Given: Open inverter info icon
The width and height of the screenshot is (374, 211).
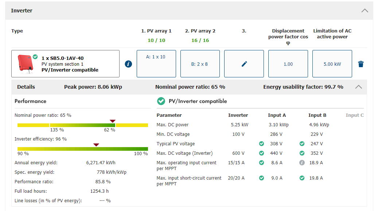Looking at the screenshot, I should (x=128, y=64).
